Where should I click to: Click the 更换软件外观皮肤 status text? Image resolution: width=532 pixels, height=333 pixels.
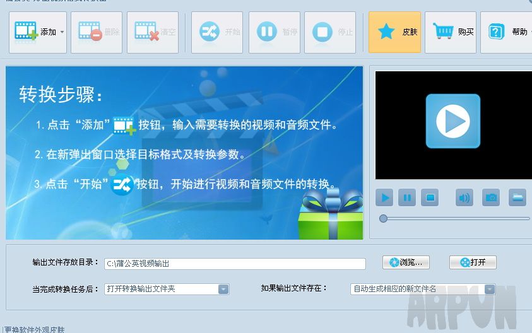pos(34,330)
